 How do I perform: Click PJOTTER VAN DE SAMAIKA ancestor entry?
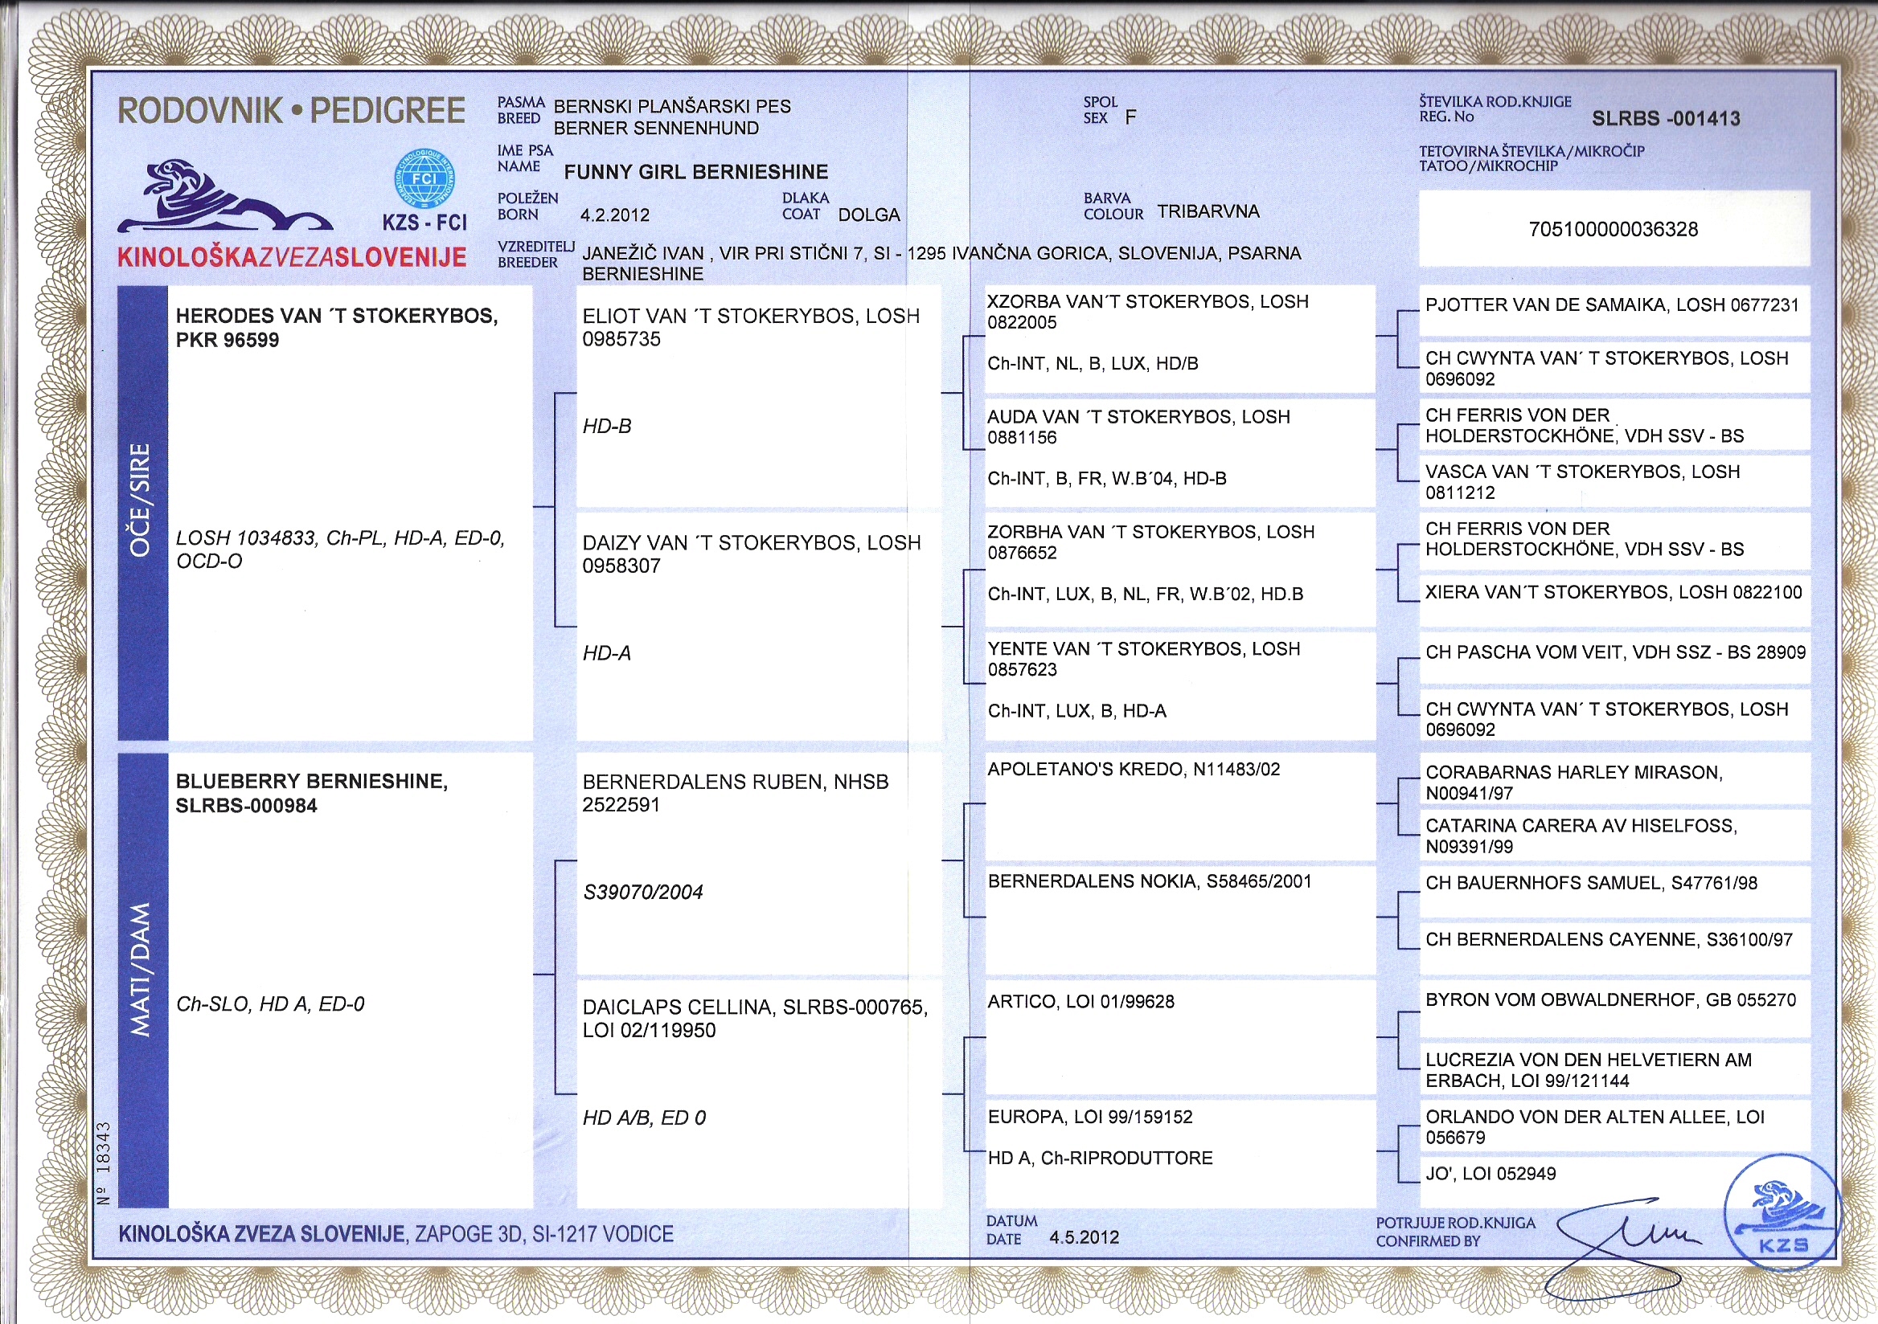pos(1611,305)
